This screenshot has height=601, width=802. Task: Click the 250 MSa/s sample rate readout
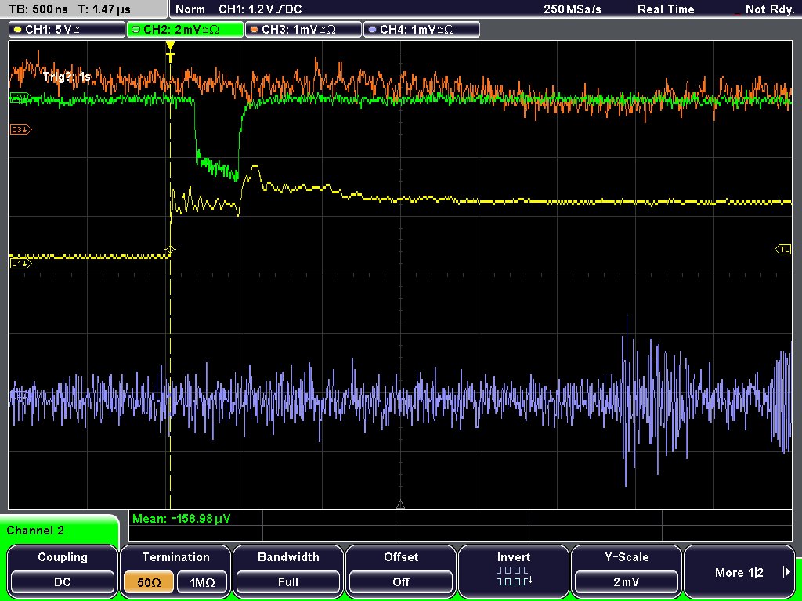(x=573, y=9)
